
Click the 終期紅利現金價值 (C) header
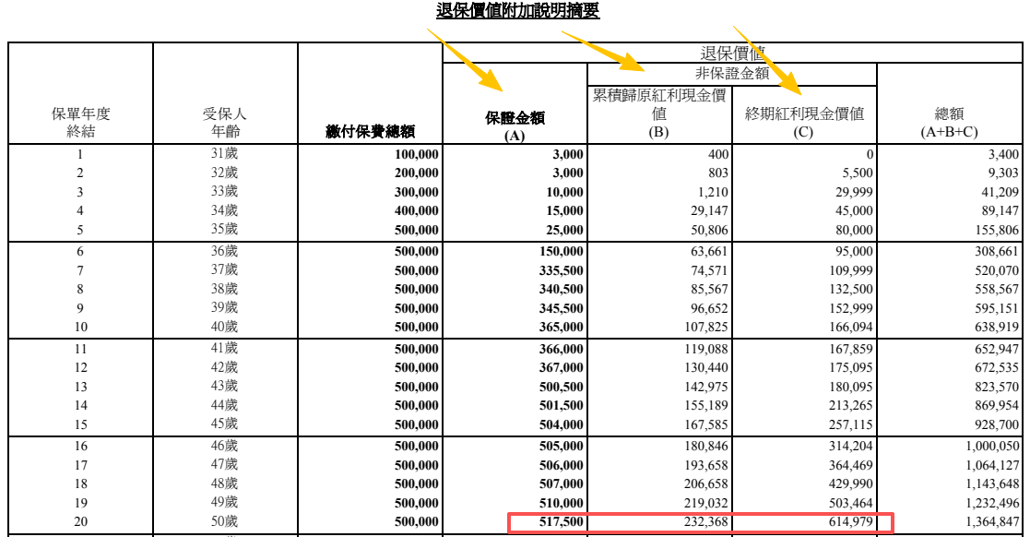(x=804, y=122)
